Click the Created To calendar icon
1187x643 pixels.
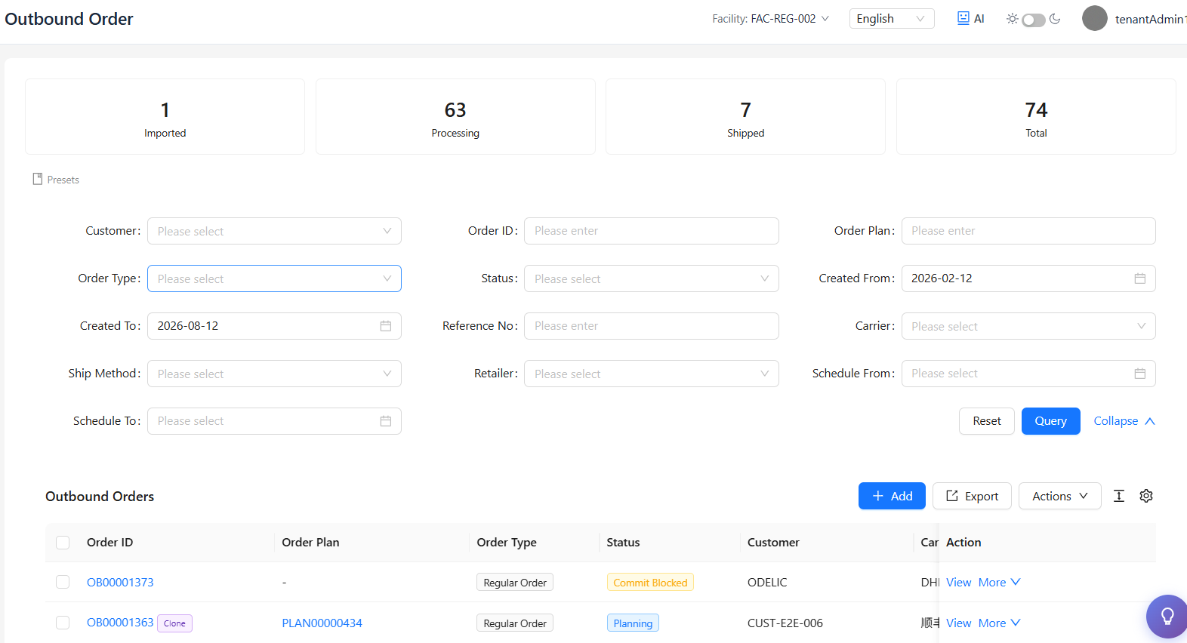[x=386, y=326]
